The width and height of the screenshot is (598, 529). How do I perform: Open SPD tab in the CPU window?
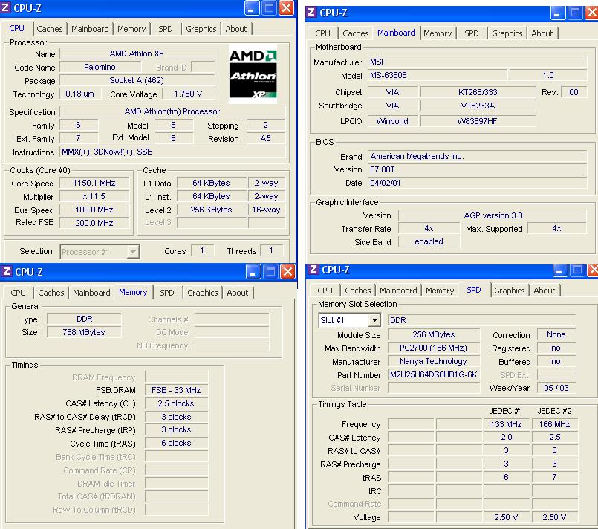click(x=166, y=29)
